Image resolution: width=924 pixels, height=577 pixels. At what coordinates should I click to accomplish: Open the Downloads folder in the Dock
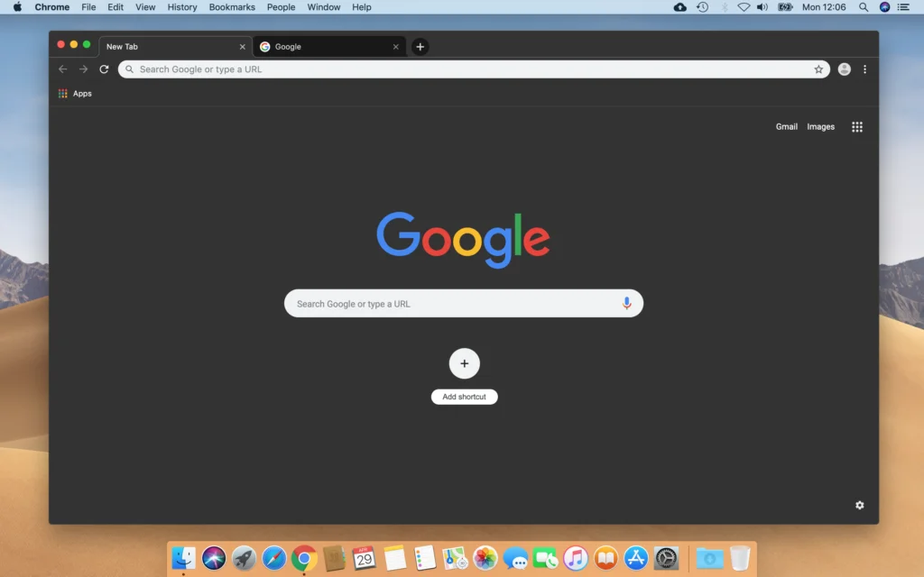(x=709, y=557)
